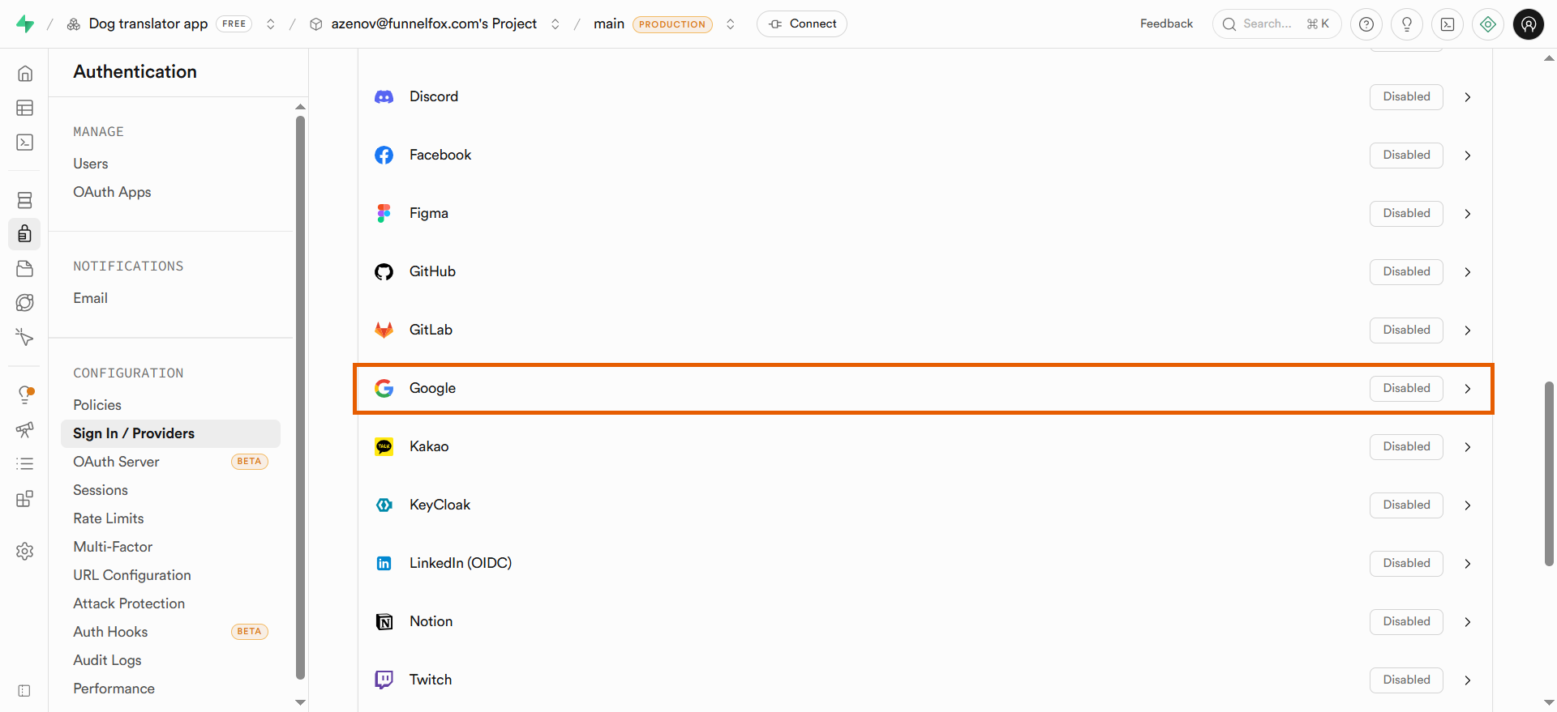
Task: Open the Logs list icon
Action: coord(25,463)
